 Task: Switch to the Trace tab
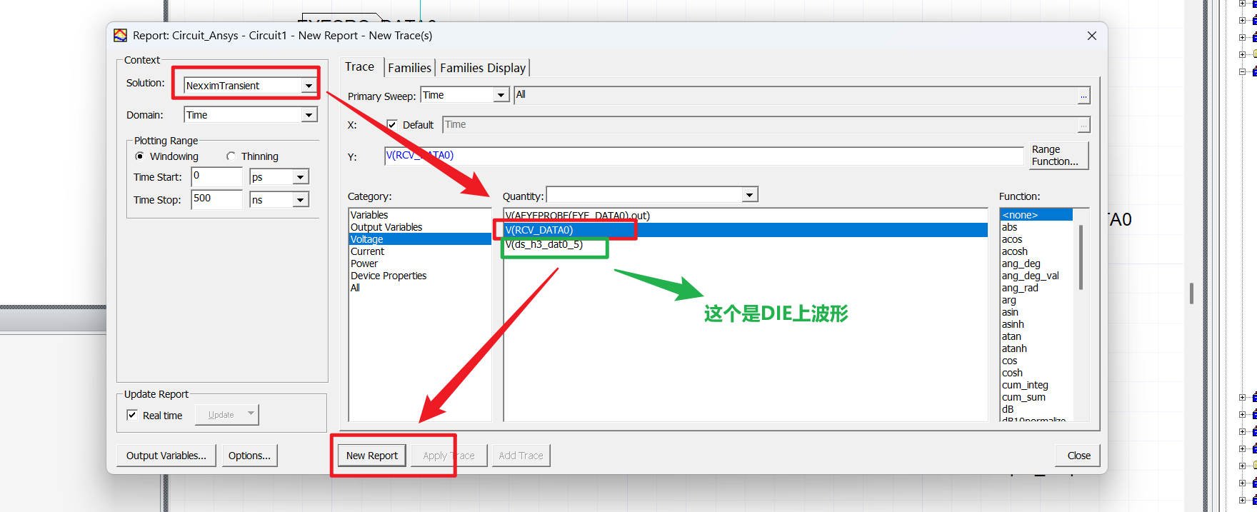[x=360, y=66]
